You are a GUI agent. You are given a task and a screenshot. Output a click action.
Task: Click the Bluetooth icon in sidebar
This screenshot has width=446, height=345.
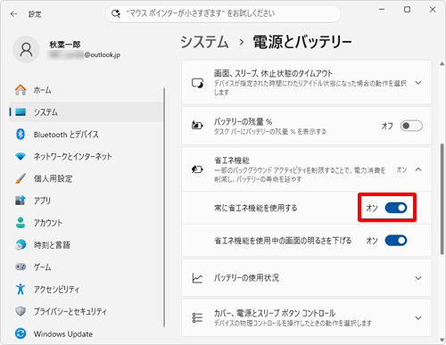[21, 135]
